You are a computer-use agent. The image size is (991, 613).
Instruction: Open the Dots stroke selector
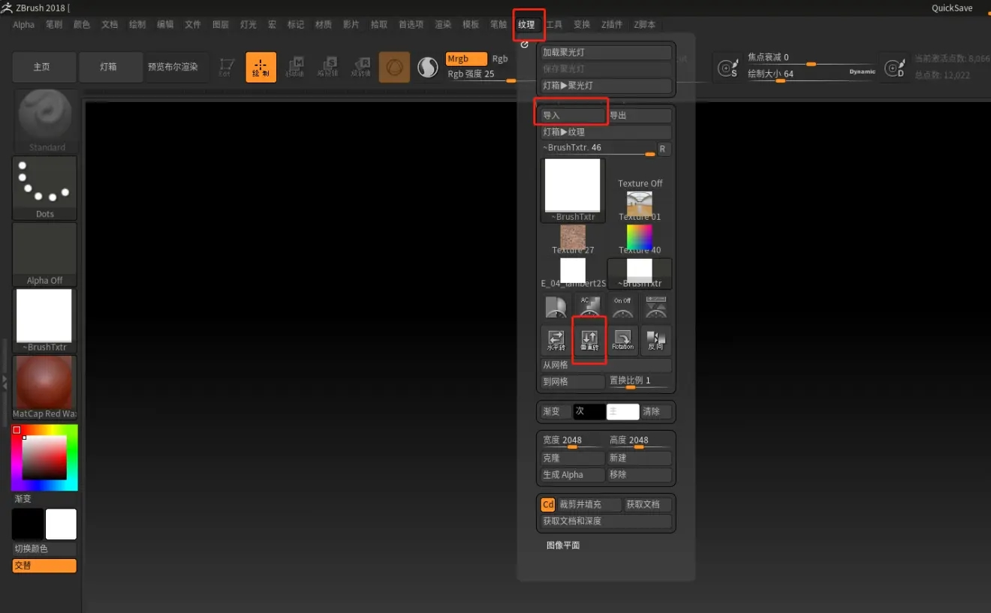point(45,188)
